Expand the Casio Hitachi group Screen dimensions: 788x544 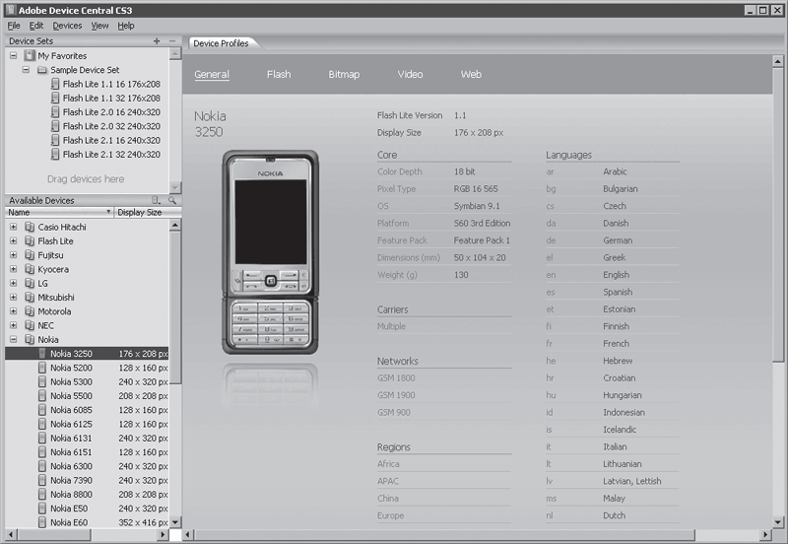14,227
